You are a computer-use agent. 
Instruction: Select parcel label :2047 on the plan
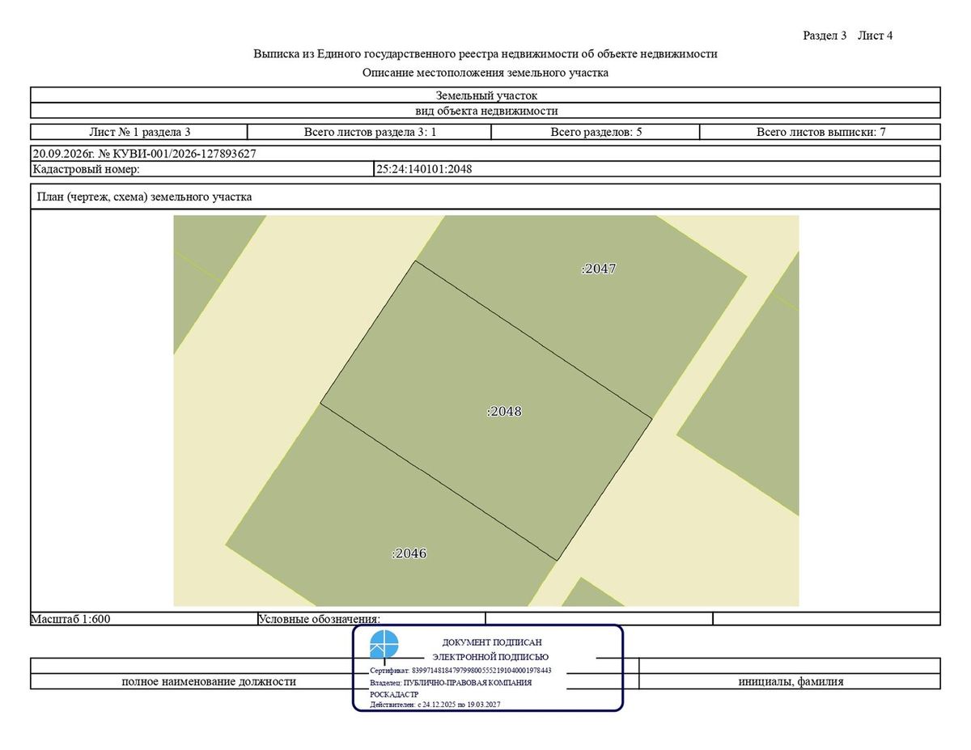[x=599, y=269]
